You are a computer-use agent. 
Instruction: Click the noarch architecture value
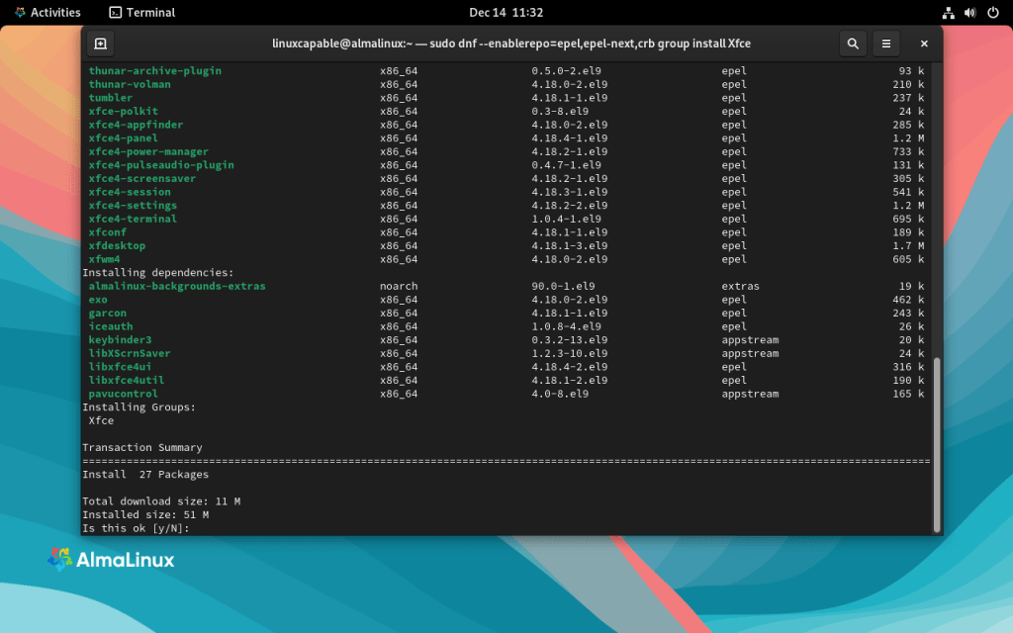399,286
